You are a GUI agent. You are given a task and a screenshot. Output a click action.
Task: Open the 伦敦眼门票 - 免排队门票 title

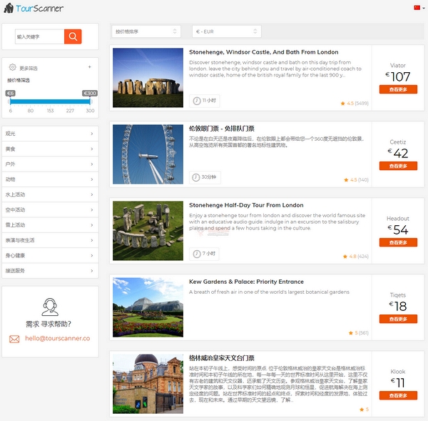coord(222,128)
